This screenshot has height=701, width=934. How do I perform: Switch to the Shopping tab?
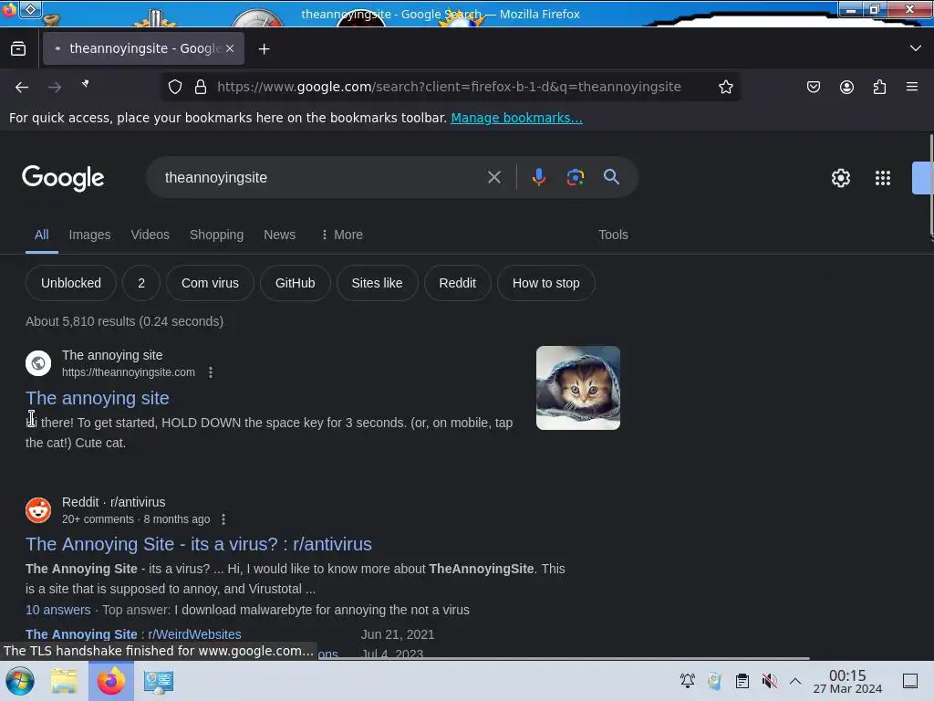click(x=216, y=235)
